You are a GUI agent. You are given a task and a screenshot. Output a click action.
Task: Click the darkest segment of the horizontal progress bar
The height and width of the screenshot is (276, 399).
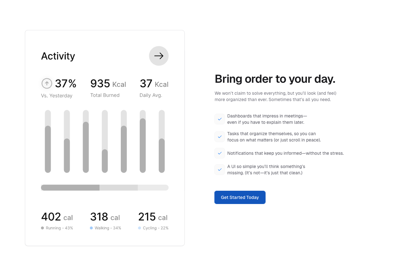[70, 188]
